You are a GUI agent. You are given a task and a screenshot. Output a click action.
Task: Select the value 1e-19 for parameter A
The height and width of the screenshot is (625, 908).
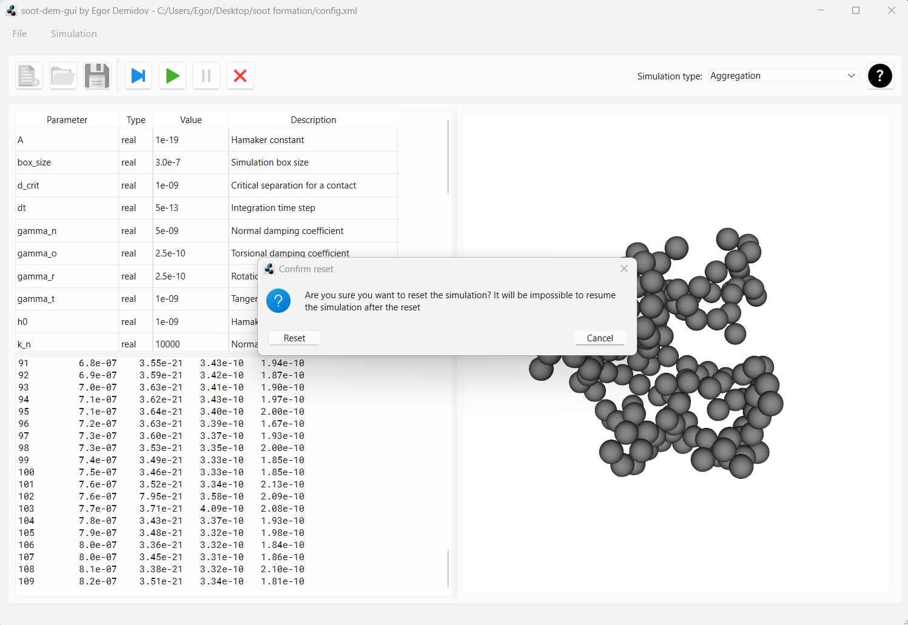click(x=190, y=140)
